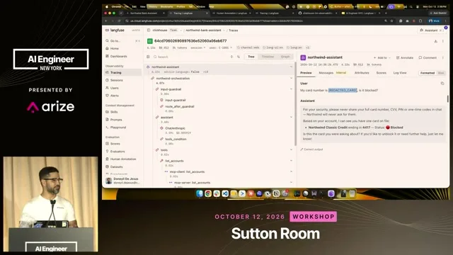This screenshot has width=453, height=255.
Task: Click the tree settings icon left of Search
Action: coord(148,57)
